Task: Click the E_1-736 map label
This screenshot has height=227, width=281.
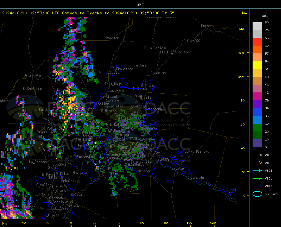Action: pyautogui.click(x=193, y=41)
